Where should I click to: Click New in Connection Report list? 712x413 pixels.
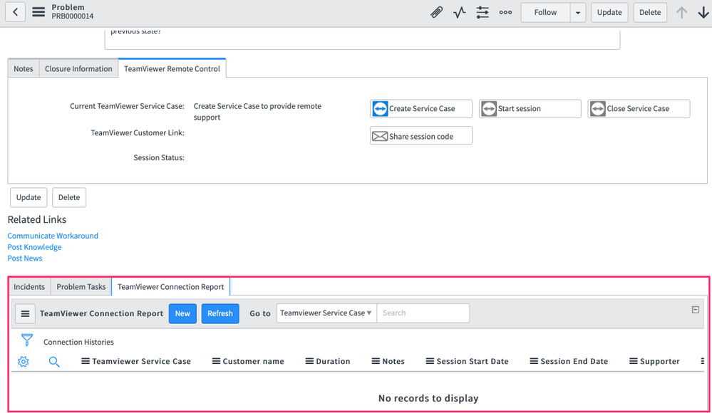(182, 313)
